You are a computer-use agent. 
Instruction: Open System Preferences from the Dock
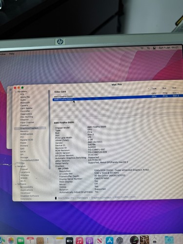(x=120, y=241)
